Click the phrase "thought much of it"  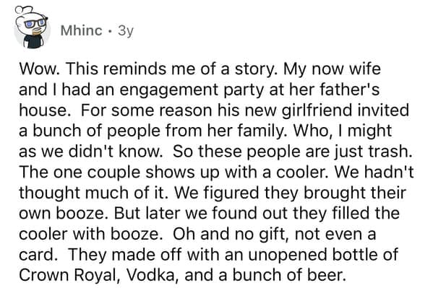(x=93, y=193)
